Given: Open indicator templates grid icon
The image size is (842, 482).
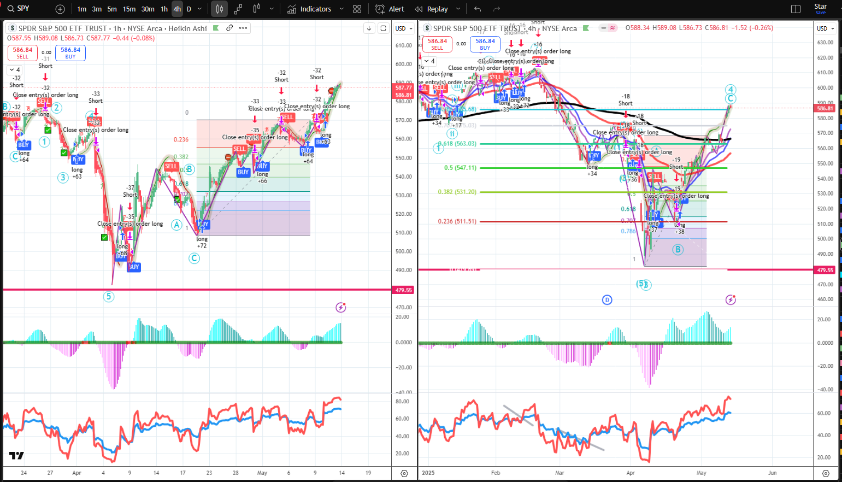Looking at the screenshot, I should [357, 9].
